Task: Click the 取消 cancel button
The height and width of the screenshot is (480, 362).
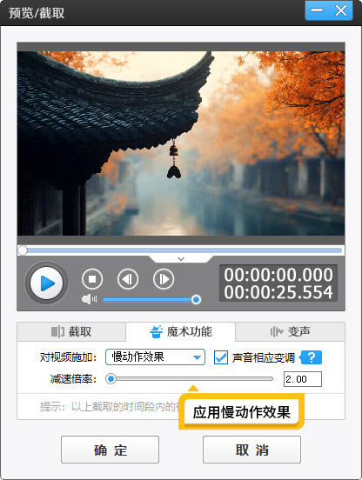Action: (x=251, y=450)
